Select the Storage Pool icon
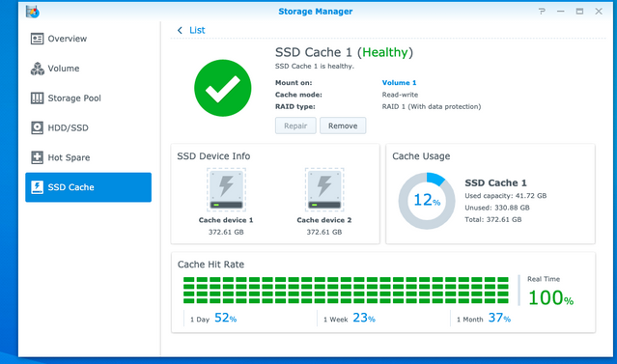 (x=37, y=98)
